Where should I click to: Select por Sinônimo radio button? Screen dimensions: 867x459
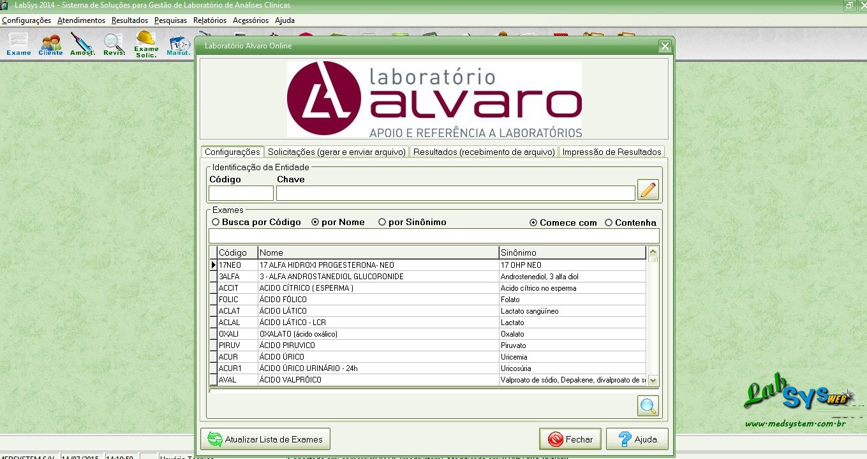click(412, 222)
